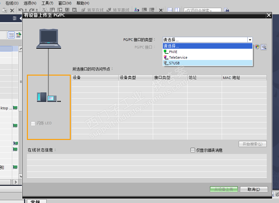
Task: Open the 选项(N) menu
Action: [x=30, y=3]
